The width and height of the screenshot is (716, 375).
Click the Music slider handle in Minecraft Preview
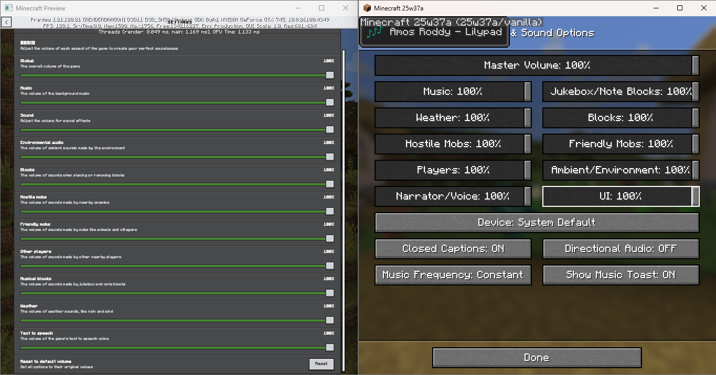(x=330, y=103)
